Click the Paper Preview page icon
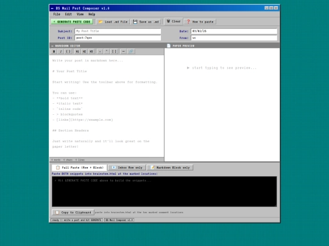Viewport: 329px width, 246px height. click(169, 46)
